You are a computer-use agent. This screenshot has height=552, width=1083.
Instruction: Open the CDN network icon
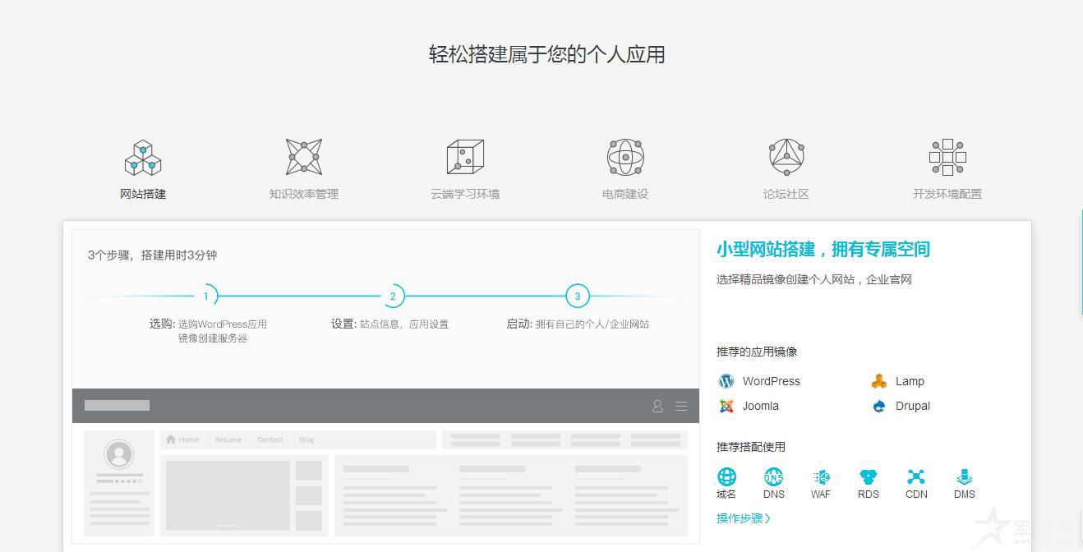[916, 477]
